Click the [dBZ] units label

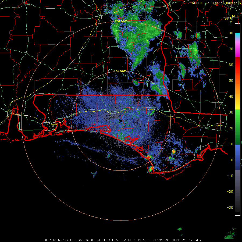click(228, 19)
